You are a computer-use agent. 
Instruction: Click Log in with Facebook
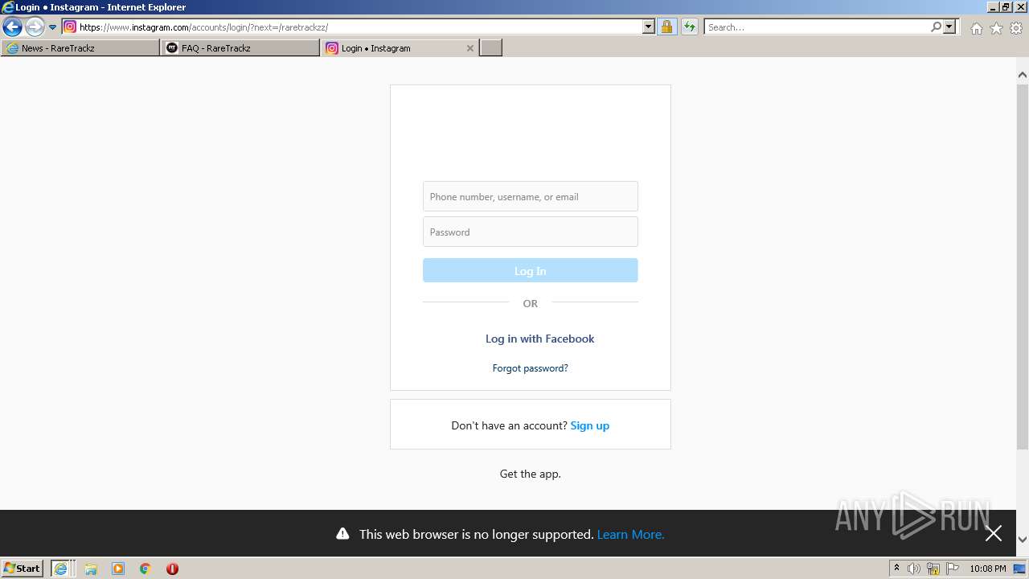tap(539, 339)
